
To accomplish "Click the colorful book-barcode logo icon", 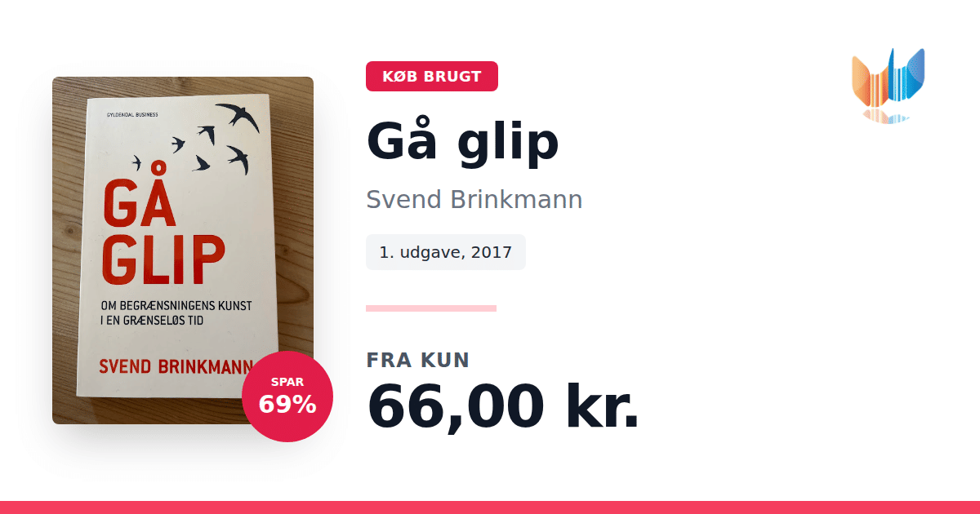I will point(888,82).
